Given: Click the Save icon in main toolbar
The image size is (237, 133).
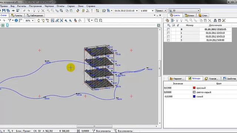Looking at the screenshot, I should click(x=4, y=11).
